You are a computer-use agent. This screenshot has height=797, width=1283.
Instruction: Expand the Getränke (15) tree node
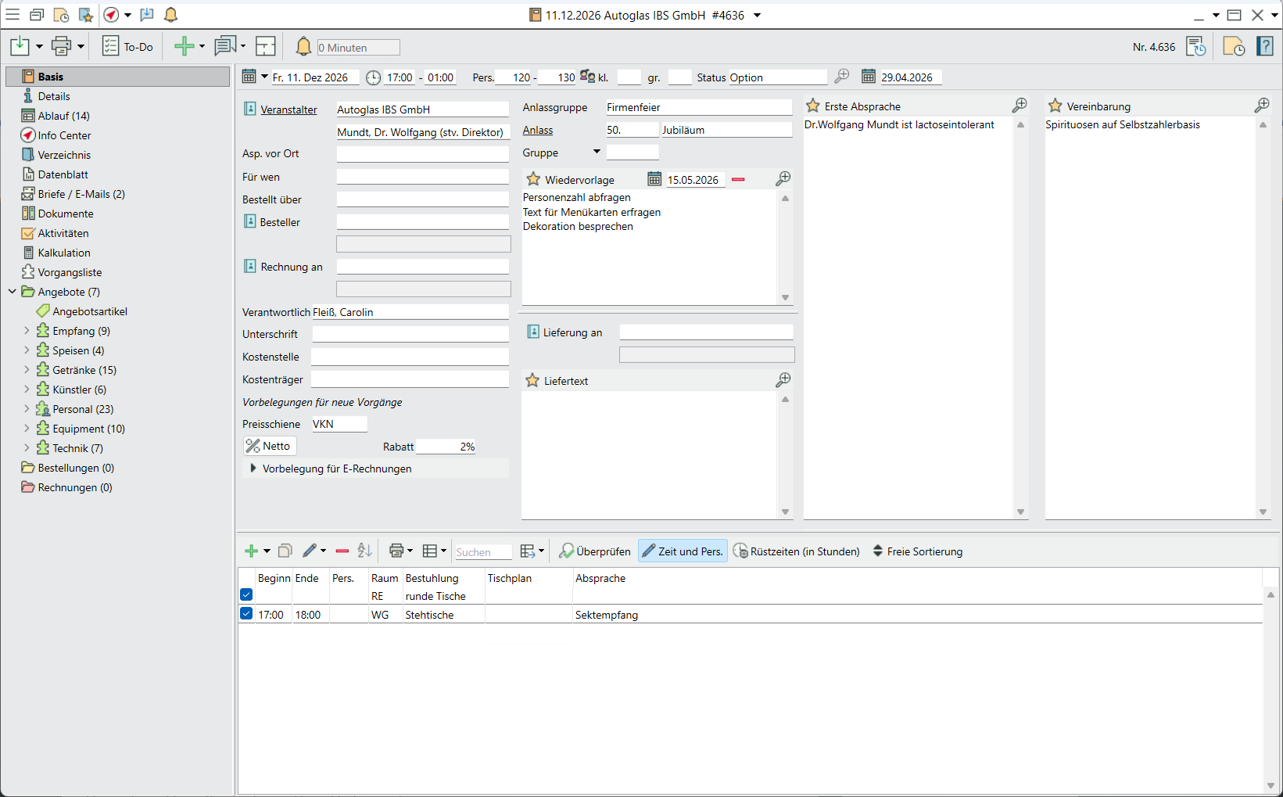click(x=27, y=370)
